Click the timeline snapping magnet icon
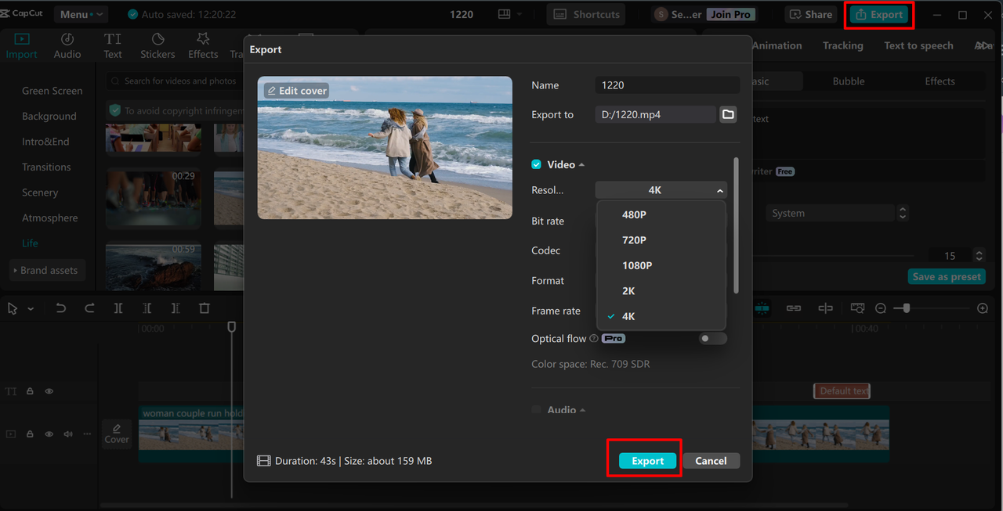1003x511 pixels. pyautogui.click(x=762, y=308)
